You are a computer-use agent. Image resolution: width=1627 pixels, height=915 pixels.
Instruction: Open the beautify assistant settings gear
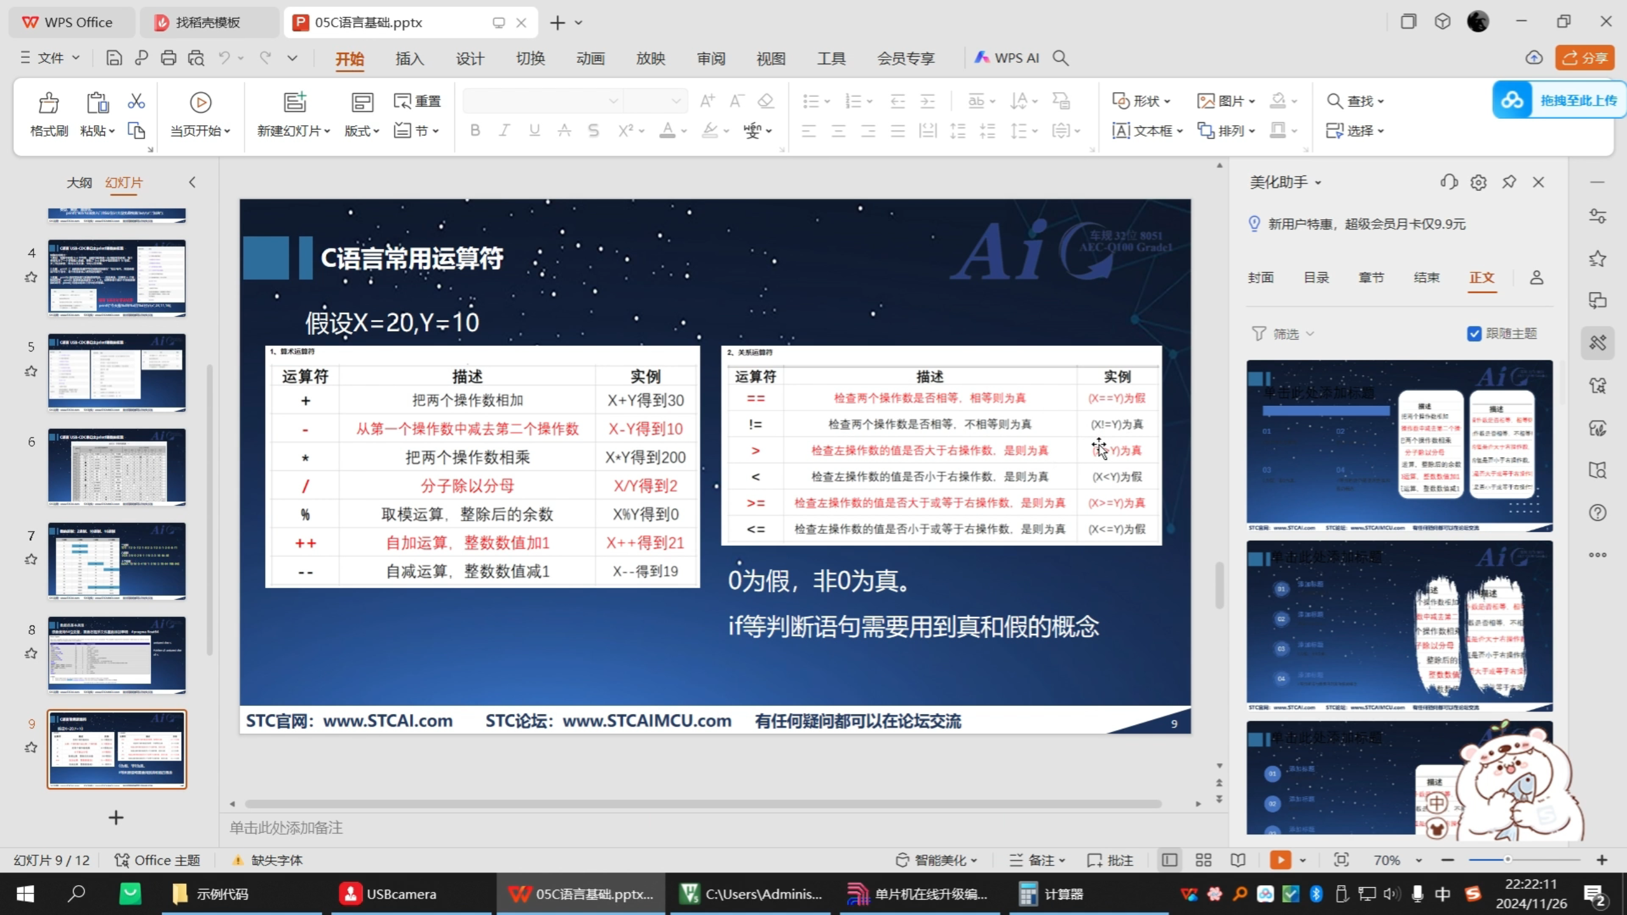(1478, 183)
